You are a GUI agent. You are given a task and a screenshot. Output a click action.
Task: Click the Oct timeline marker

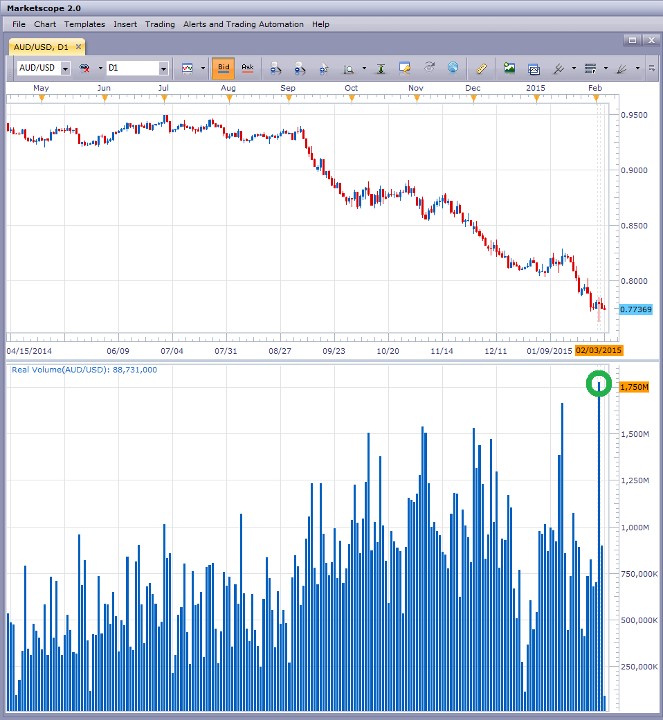point(352,98)
